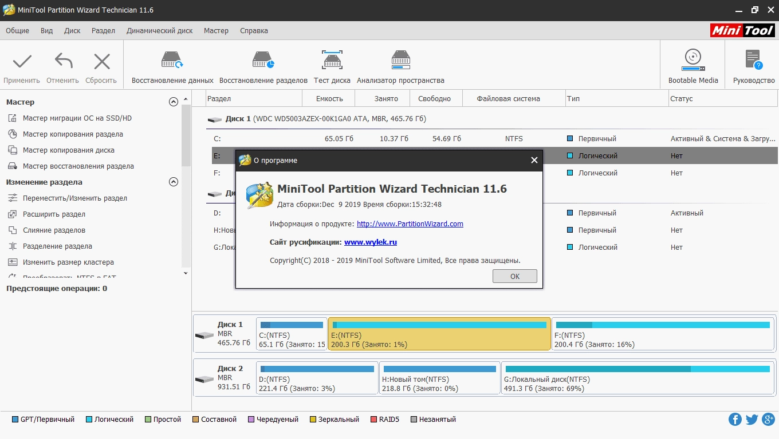Image resolution: width=779 pixels, height=439 pixels.
Task: Open the Manual (Руководство) icon
Action: pos(754,60)
